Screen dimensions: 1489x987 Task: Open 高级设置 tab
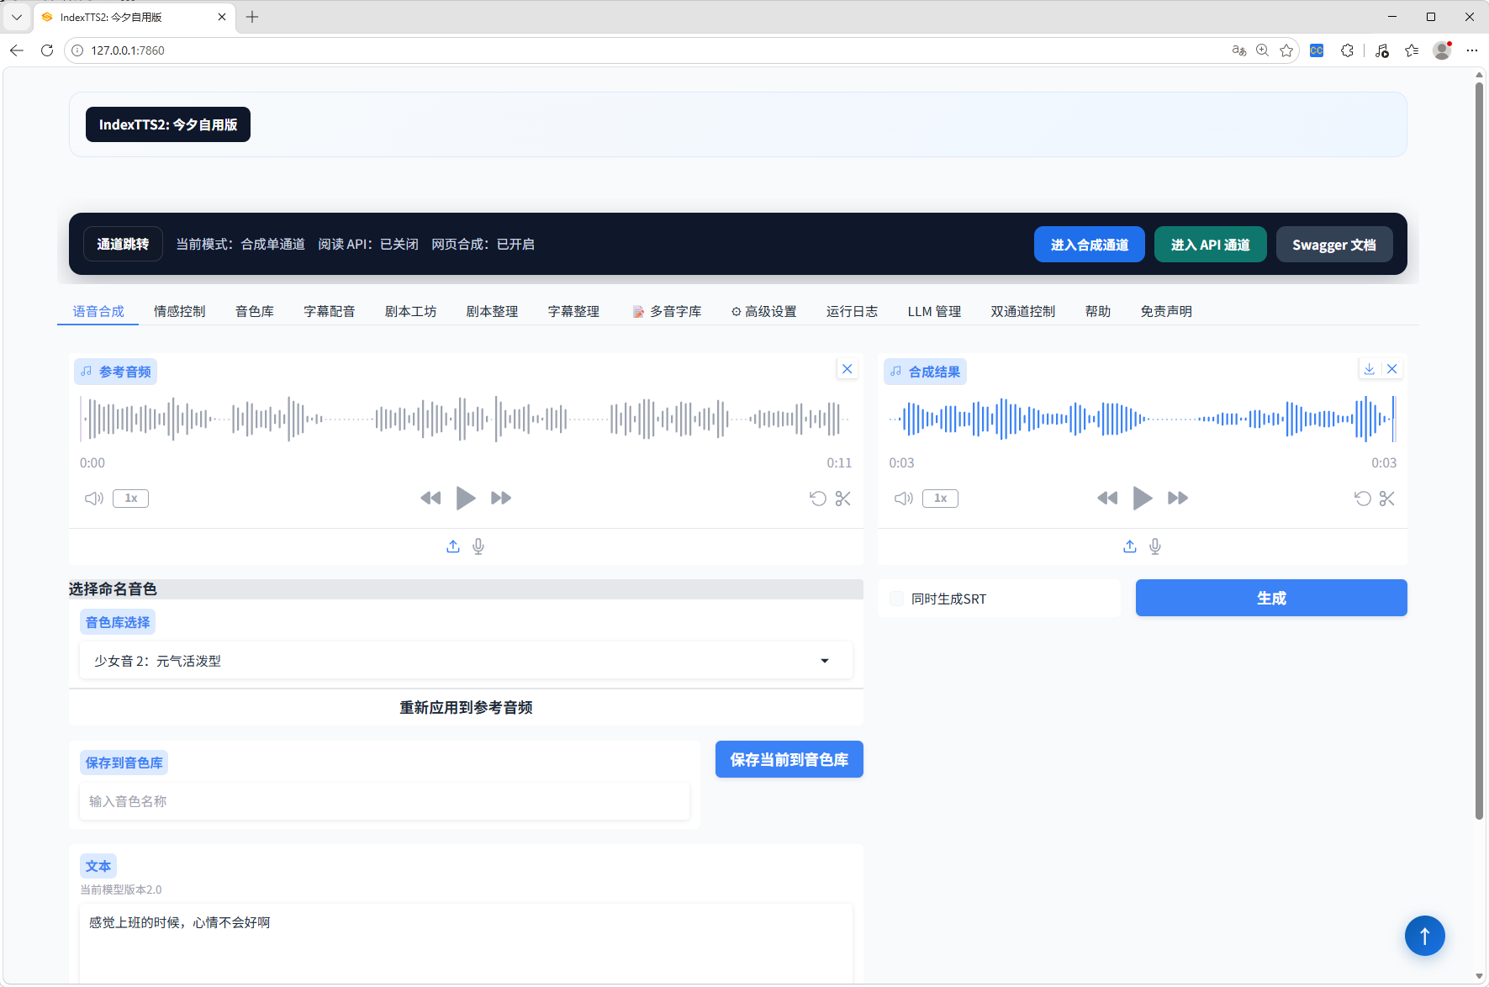763,311
